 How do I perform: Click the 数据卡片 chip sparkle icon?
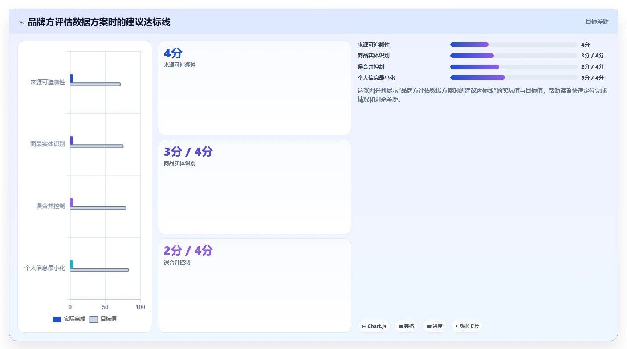click(456, 326)
